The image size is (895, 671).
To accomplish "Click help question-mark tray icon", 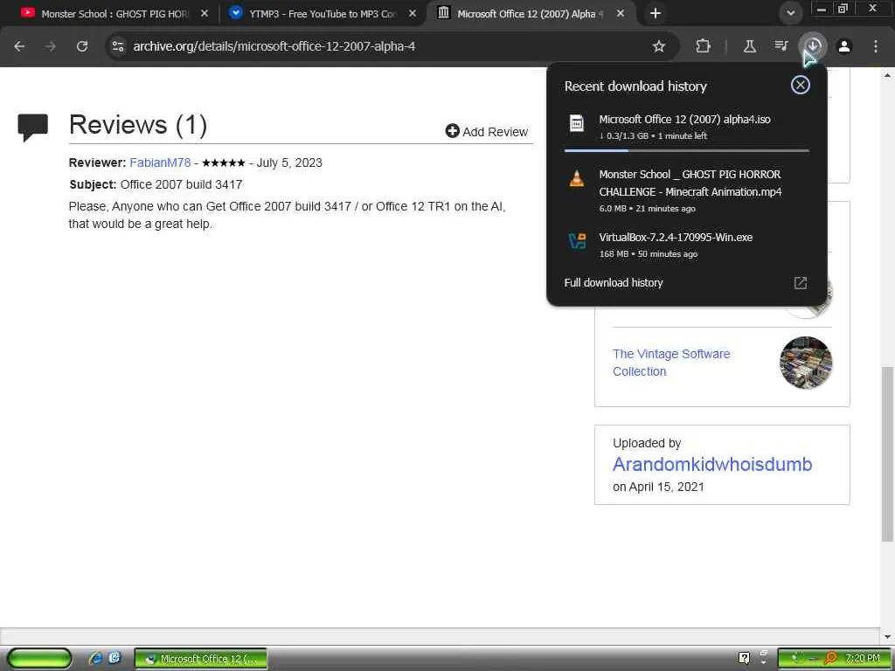I will [744, 658].
